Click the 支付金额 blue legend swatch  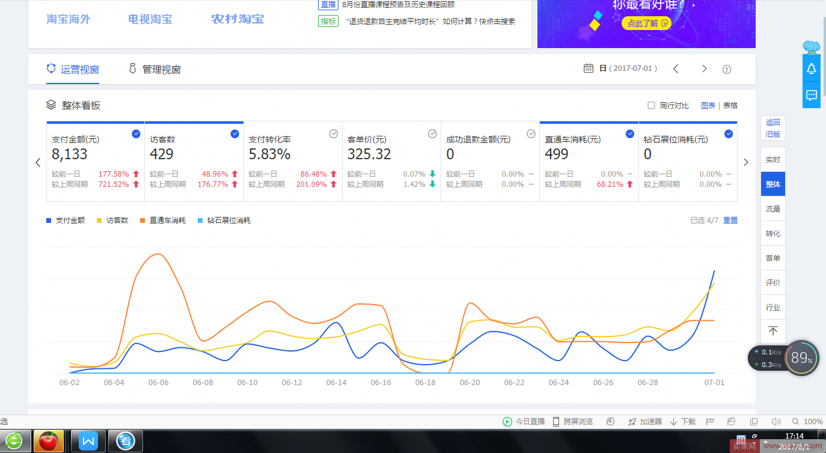(49, 220)
